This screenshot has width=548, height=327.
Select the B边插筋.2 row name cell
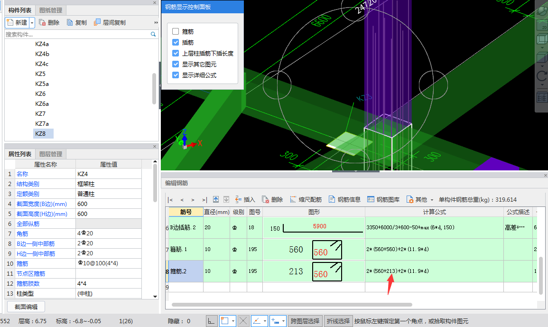tap(186, 227)
